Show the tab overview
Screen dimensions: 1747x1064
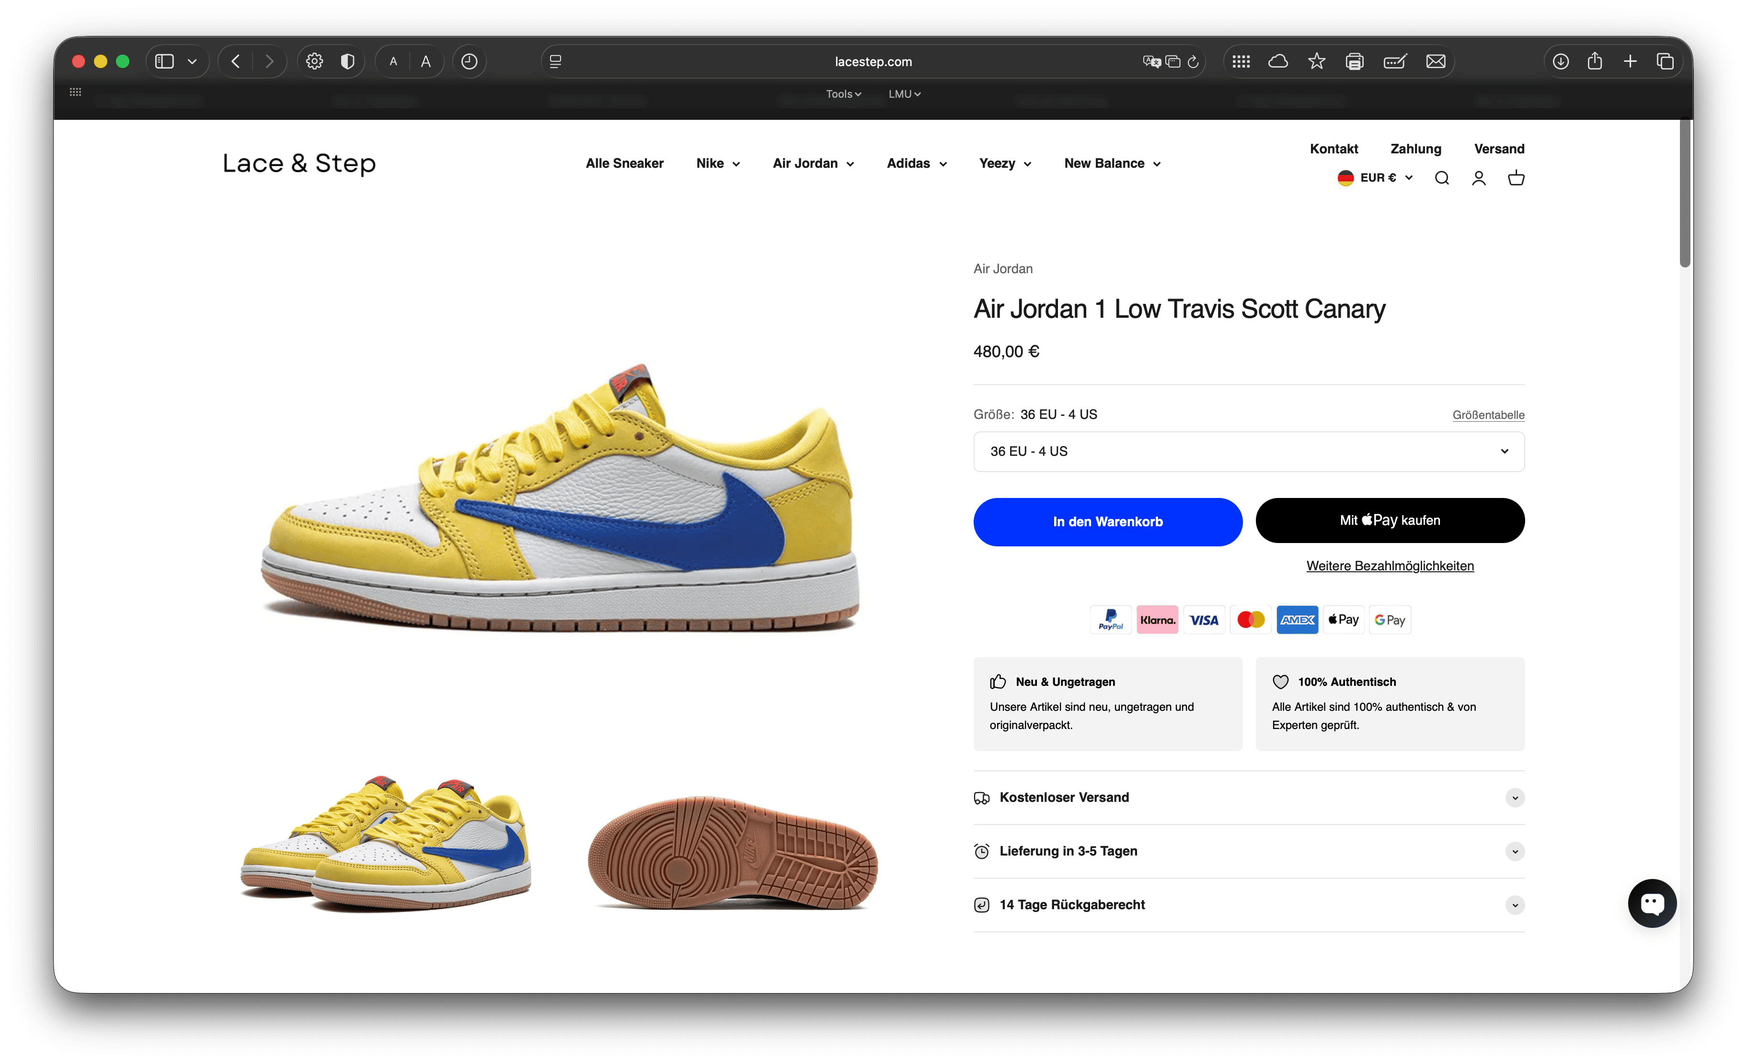coord(1665,62)
